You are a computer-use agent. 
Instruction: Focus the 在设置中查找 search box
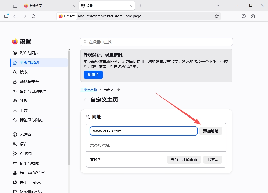156,42
